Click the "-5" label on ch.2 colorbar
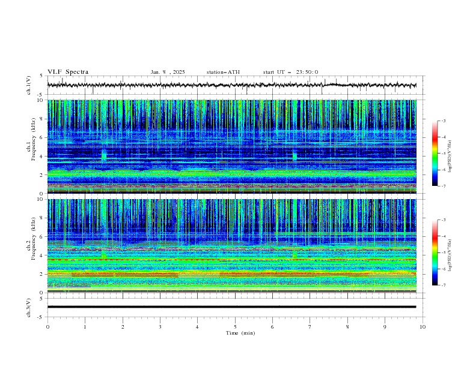The height and width of the screenshot is (367, 476). [443, 252]
